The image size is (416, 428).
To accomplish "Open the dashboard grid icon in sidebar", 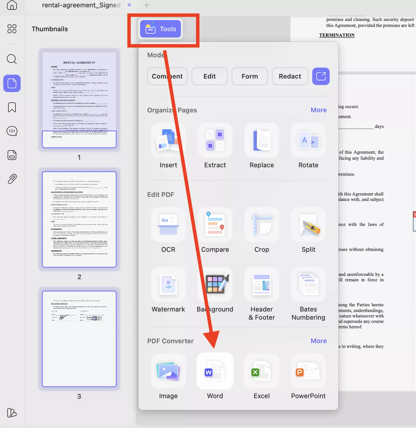I will coord(12,29).
